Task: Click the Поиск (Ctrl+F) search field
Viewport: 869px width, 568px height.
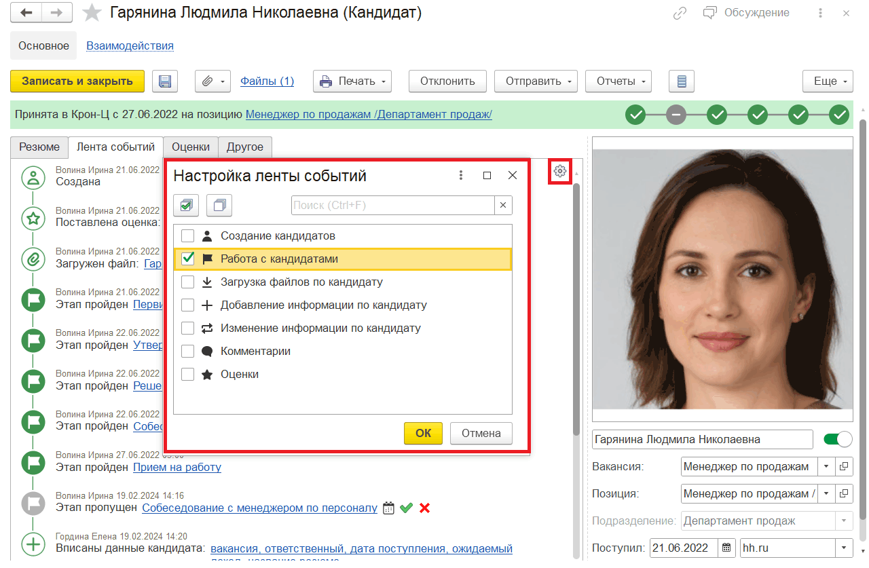Action: coord(393,205)
